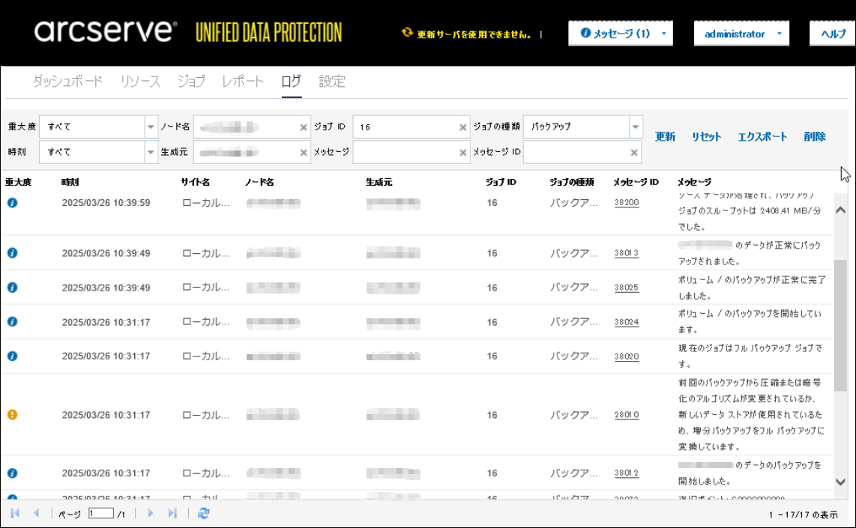The width and height of the screenshot is (856, 528).
Task: Open the ジョブの種類 dropdown
Action: coord(636,127)
